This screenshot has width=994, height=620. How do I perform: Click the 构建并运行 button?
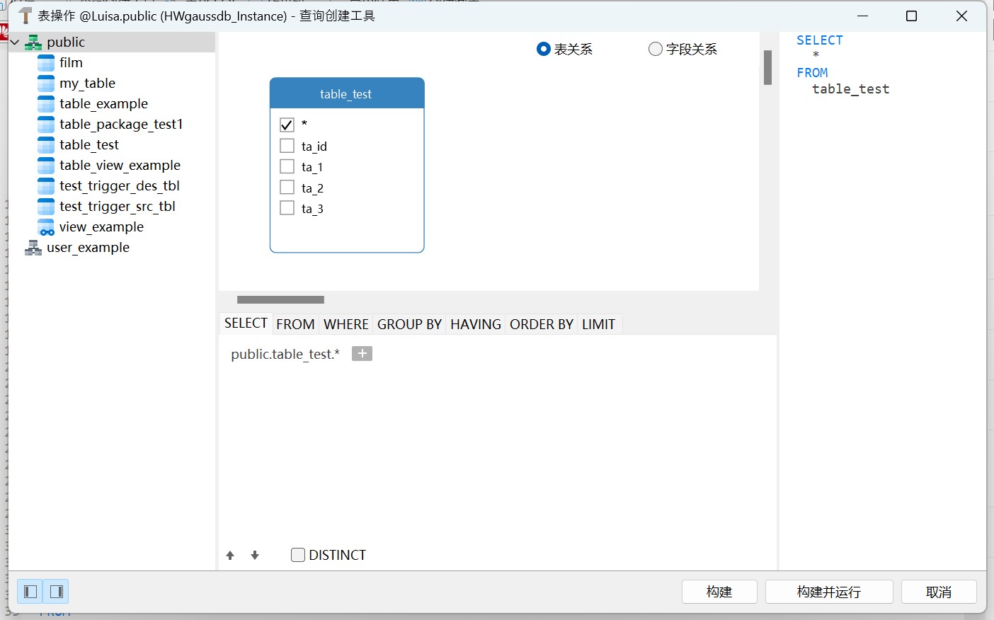click(x=829, y=592)
